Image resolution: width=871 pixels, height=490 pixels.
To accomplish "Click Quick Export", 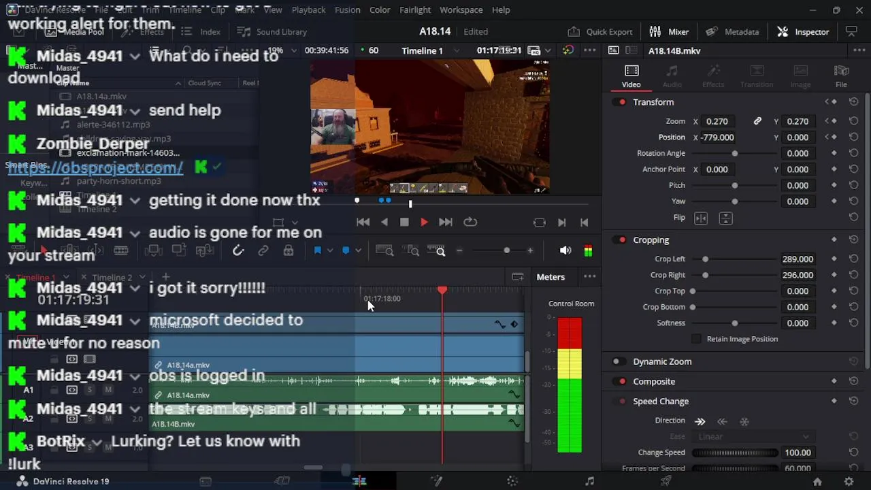I will (x=599, y=31).
